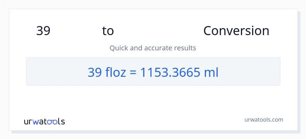The height and width of the screenshot is (139, 306).
Task: Click heading gap between "to" and "Conversion"
Action: click(158, 31)
